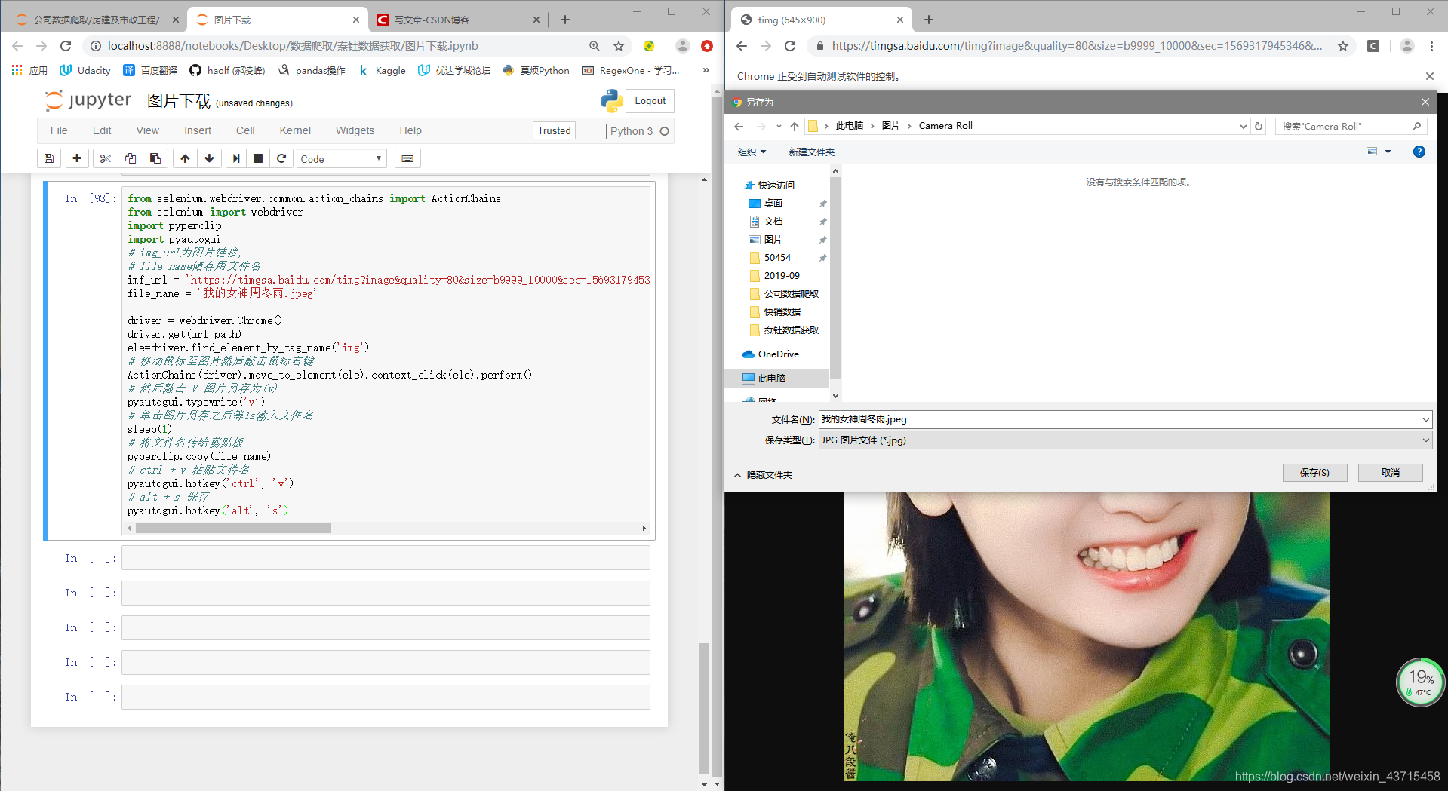Select 桌面 in quick access tree

(x=773, y=203)
